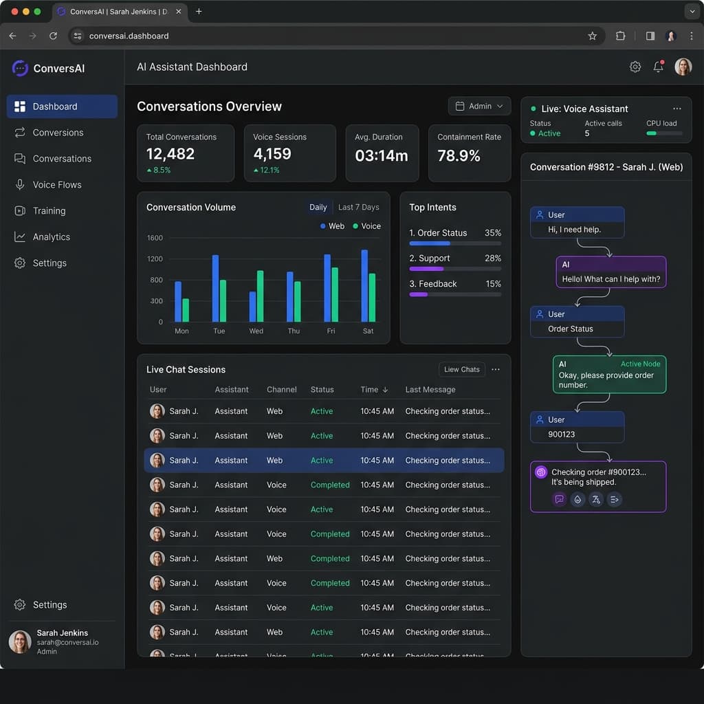Switch chart to Daily view
Viewport: 704px width, 704px height.
click(x=318, y=207)
